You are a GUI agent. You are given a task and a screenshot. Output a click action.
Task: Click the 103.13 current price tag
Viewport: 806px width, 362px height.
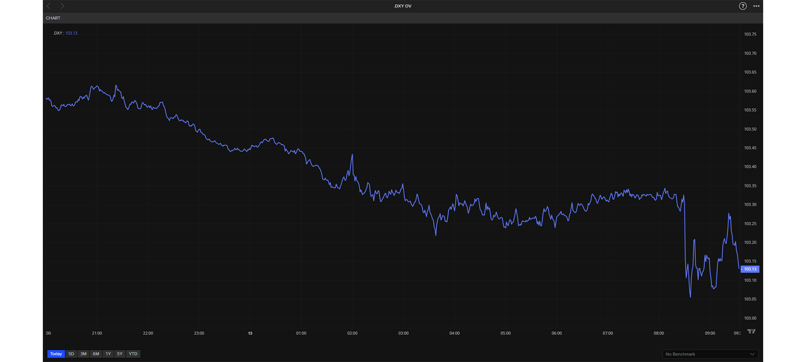(750, 269)
